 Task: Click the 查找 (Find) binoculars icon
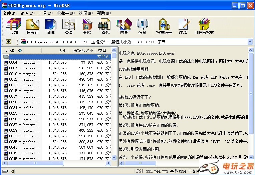(x=105, y=26)
